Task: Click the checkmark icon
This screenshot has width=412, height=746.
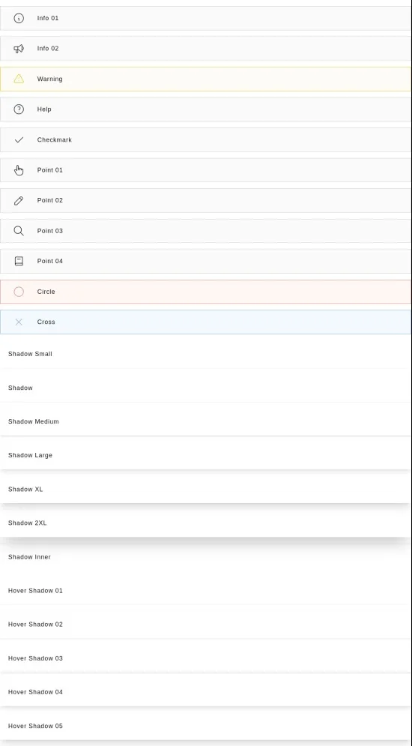Action: pos(19,140)
